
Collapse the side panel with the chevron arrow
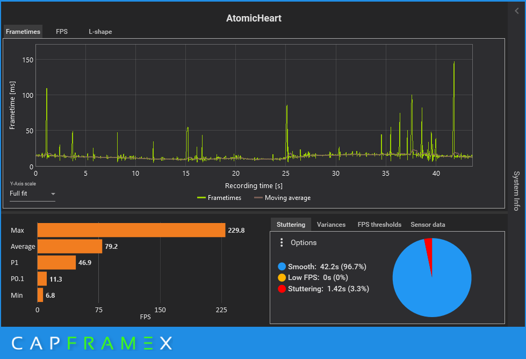[x=517, y=11]
